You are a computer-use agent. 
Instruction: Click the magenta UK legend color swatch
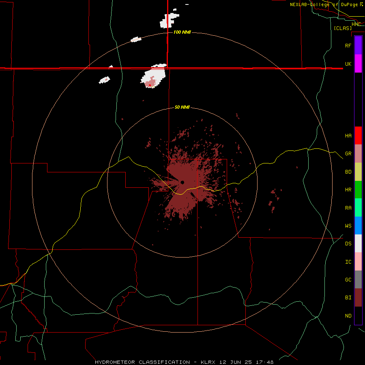[358, 64]
